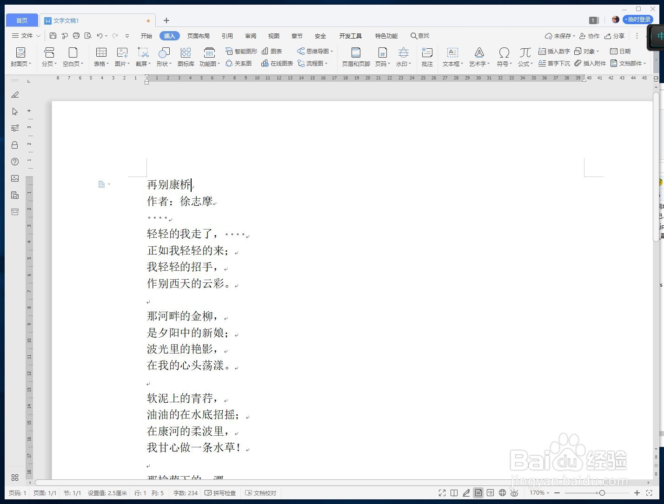Click the 临时登录 login button

point(638,20)
